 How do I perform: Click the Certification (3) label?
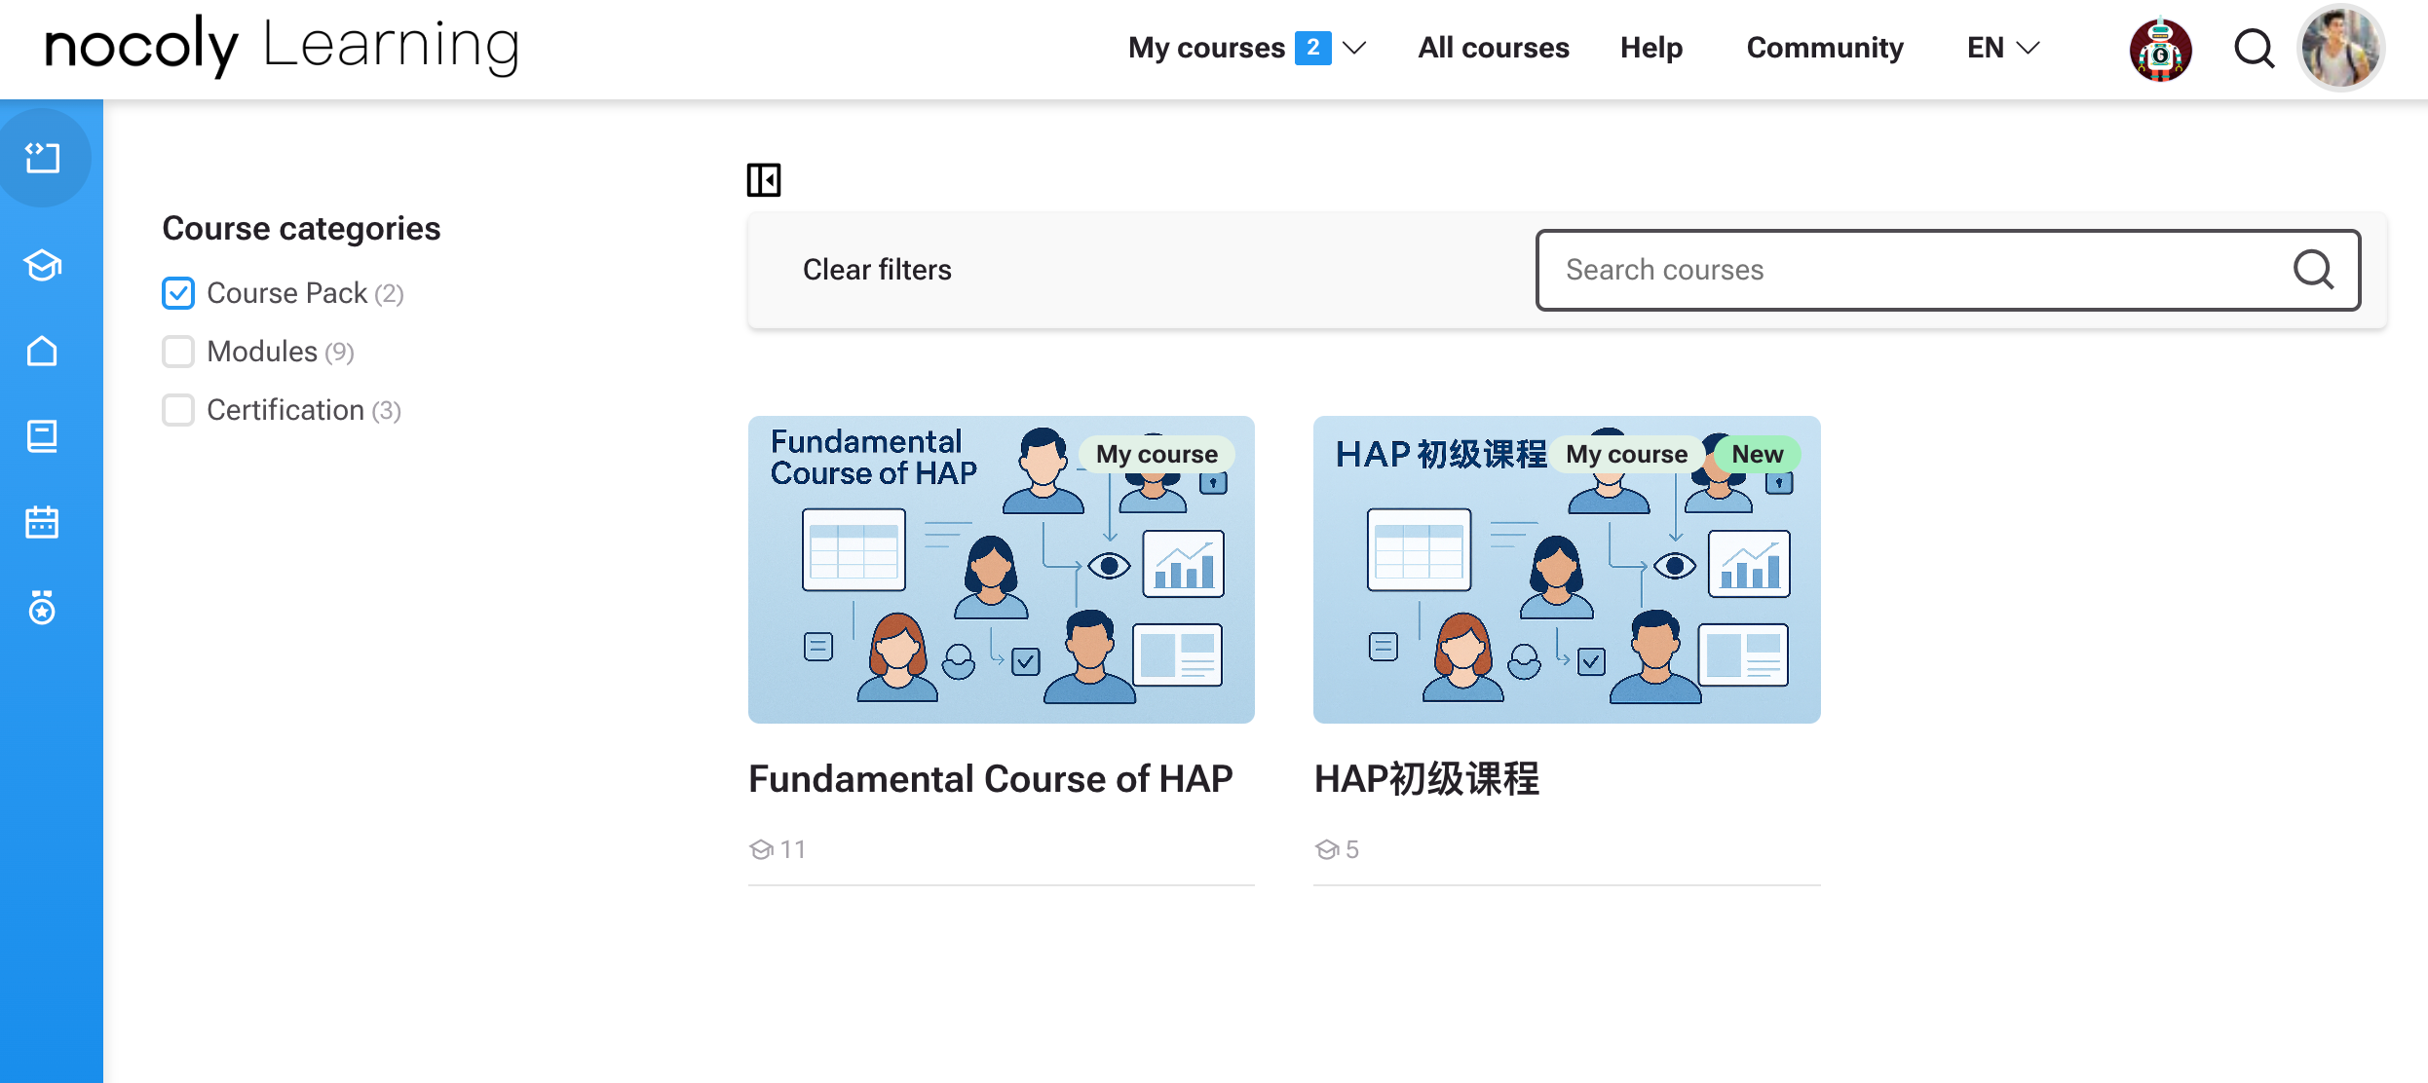(x=304, y=410)
